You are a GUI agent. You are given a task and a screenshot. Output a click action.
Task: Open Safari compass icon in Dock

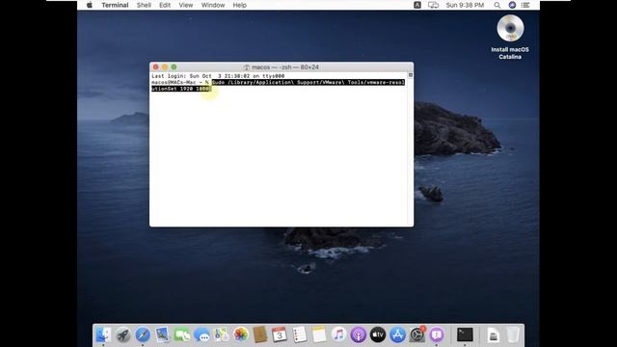coord(143,335)
